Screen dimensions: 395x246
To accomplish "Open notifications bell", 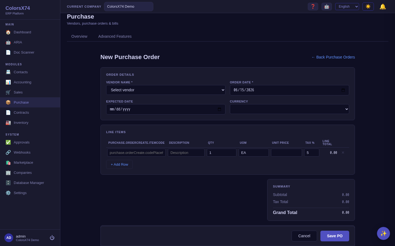I will tap(383, 7).
